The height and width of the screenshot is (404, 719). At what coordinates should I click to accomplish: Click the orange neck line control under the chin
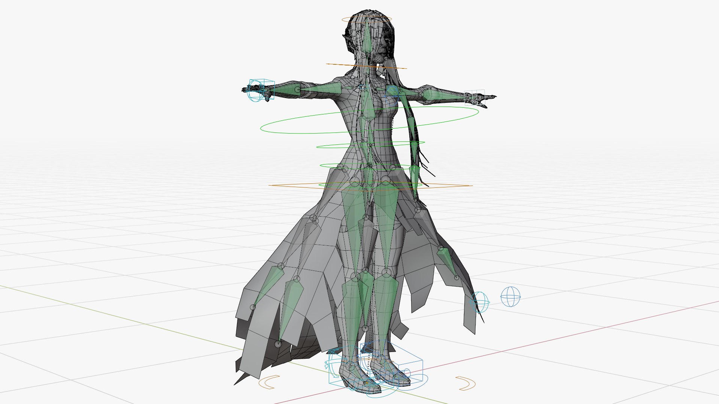[366, 66]
